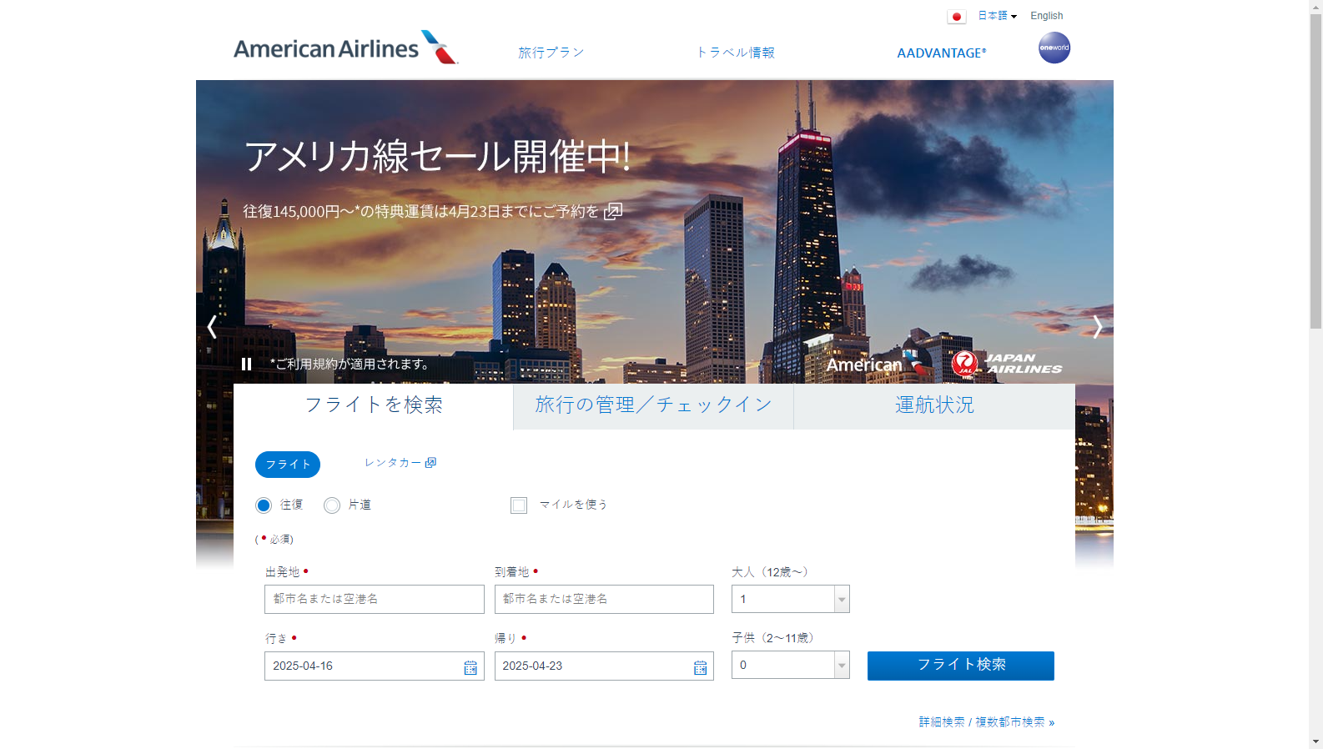Image resolution: width=1323 pixels, height=749 pixels.
Task: Advance to next banner slide
Action: (x=1097, y=327)
